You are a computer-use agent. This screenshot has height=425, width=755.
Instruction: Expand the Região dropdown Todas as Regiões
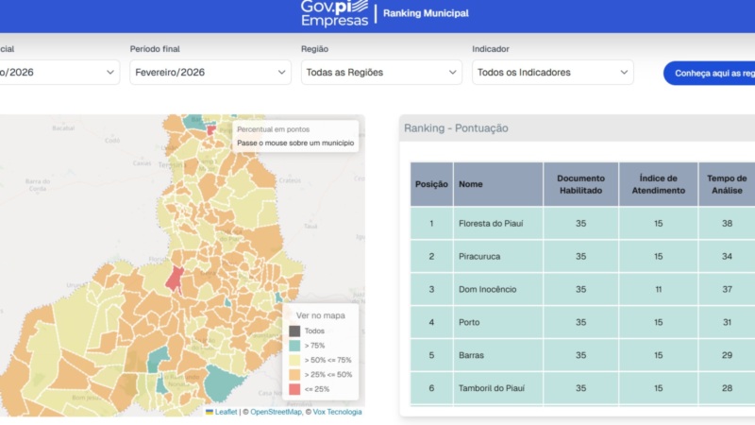pos(381,72)
